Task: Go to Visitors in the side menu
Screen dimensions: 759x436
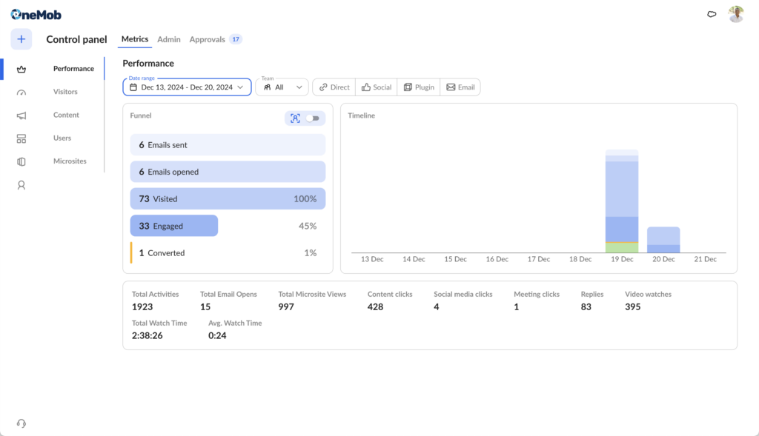Action: click(x=65, y=92)
